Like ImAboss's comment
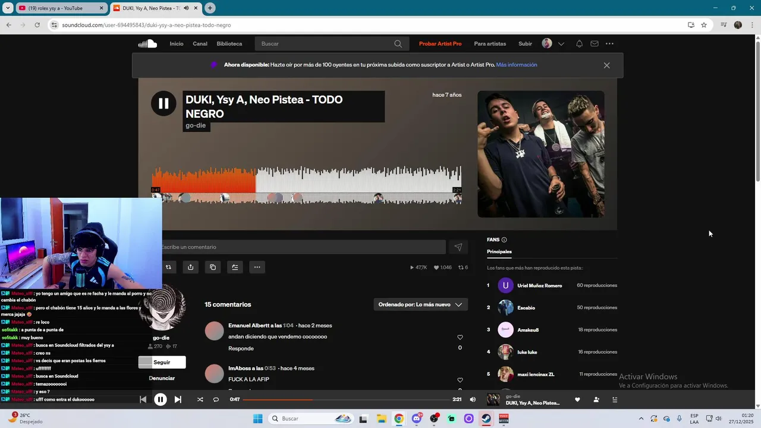This screenshot has width=761, height=428. point(460,380)
